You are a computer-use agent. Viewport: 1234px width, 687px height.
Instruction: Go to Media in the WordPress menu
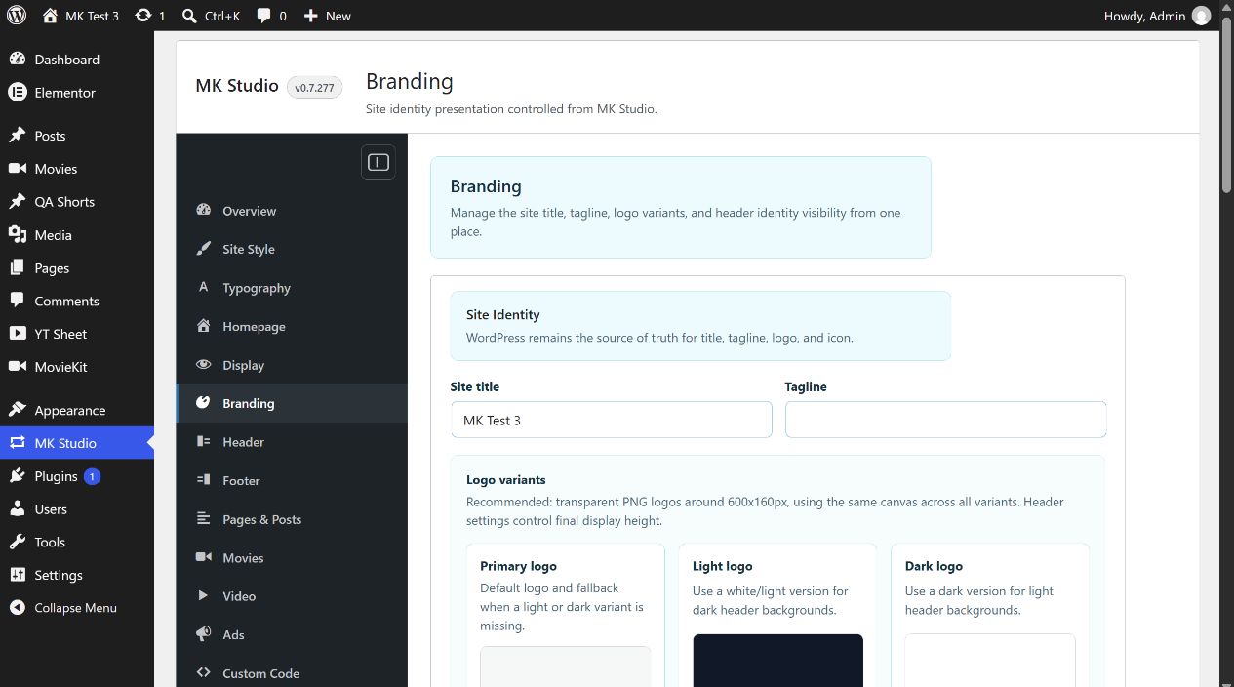pos(77,235)
